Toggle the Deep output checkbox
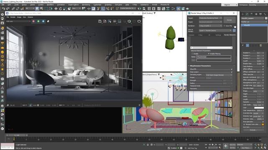 click(232, 72)
